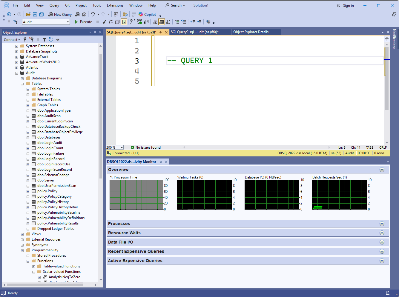Select the Include Actual Execution Plan icon

139,21
